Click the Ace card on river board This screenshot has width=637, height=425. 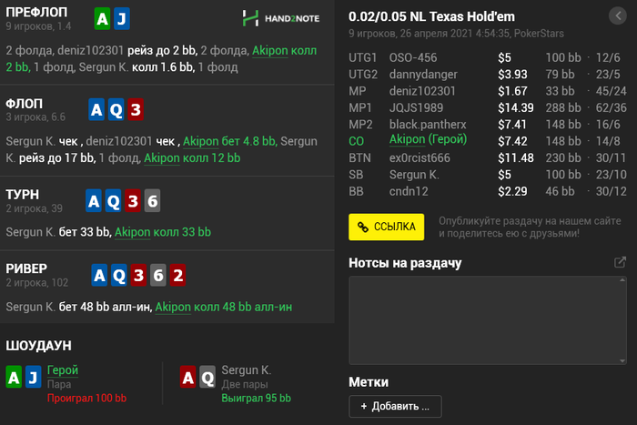pos(99,275)
